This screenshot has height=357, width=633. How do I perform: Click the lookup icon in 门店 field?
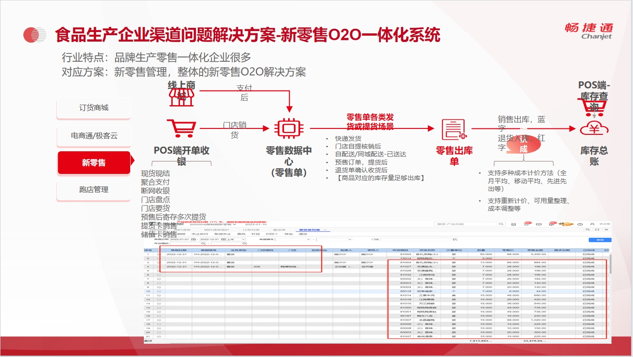pyautogui.click(x=454, y=240)
